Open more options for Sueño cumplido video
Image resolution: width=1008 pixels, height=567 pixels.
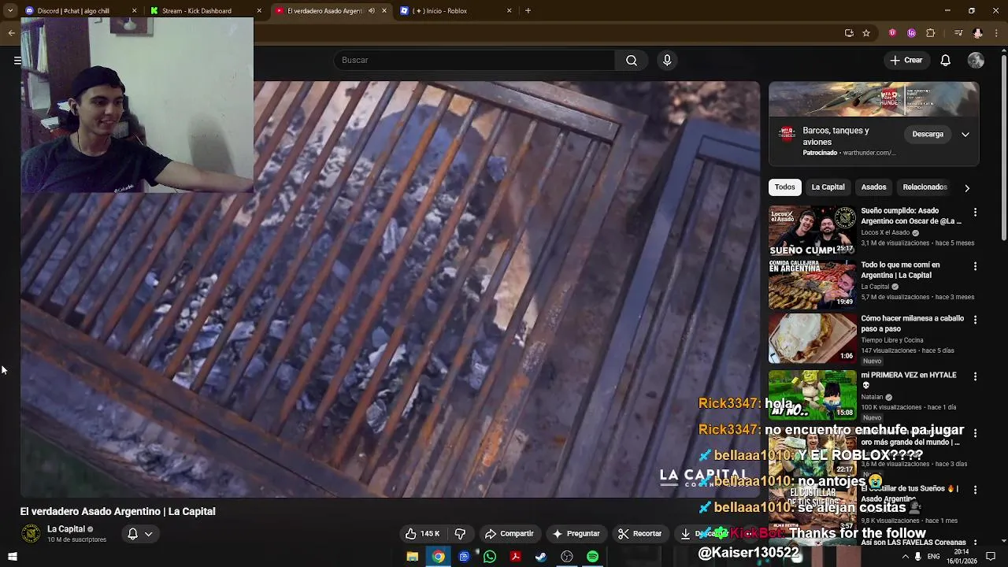click(975, 213)
